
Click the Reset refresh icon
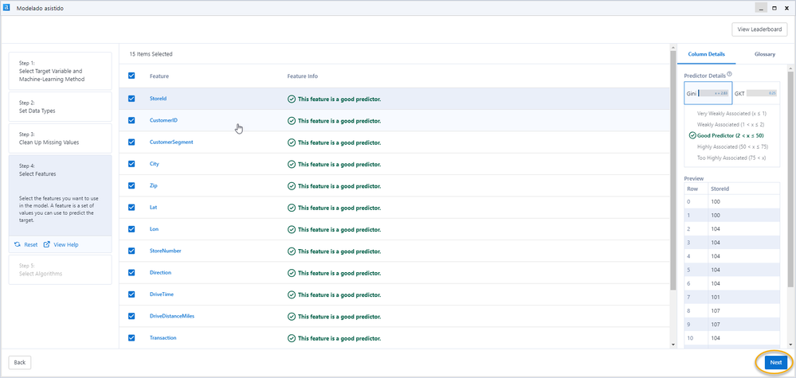(17, 244)
